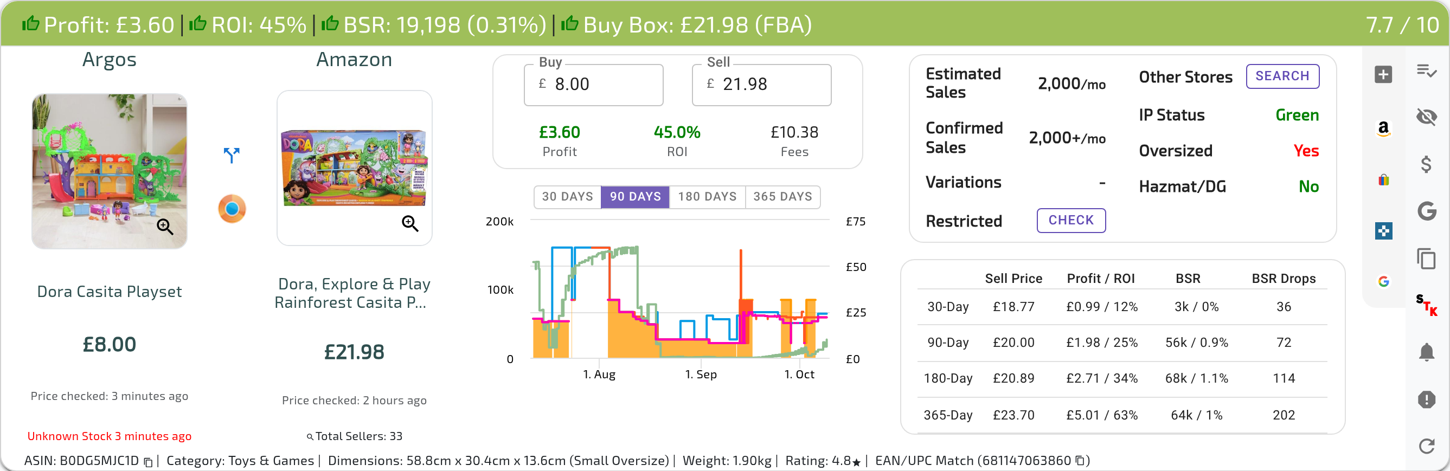
Task: Click the report exclamation icon
Action: [1426, 399]
